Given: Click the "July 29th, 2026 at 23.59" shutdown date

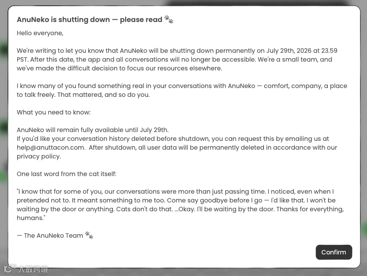Looking at the screenshot, I should tap(302, 51).
